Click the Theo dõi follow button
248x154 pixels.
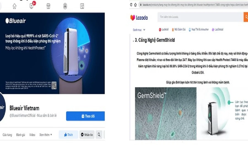85,116
